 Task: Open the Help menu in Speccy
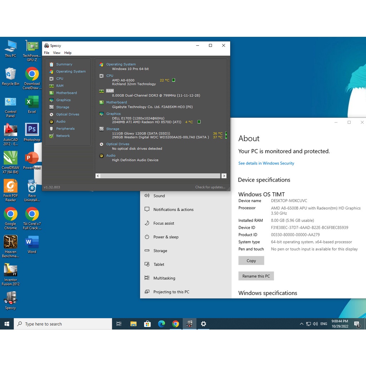pos(68,53)
